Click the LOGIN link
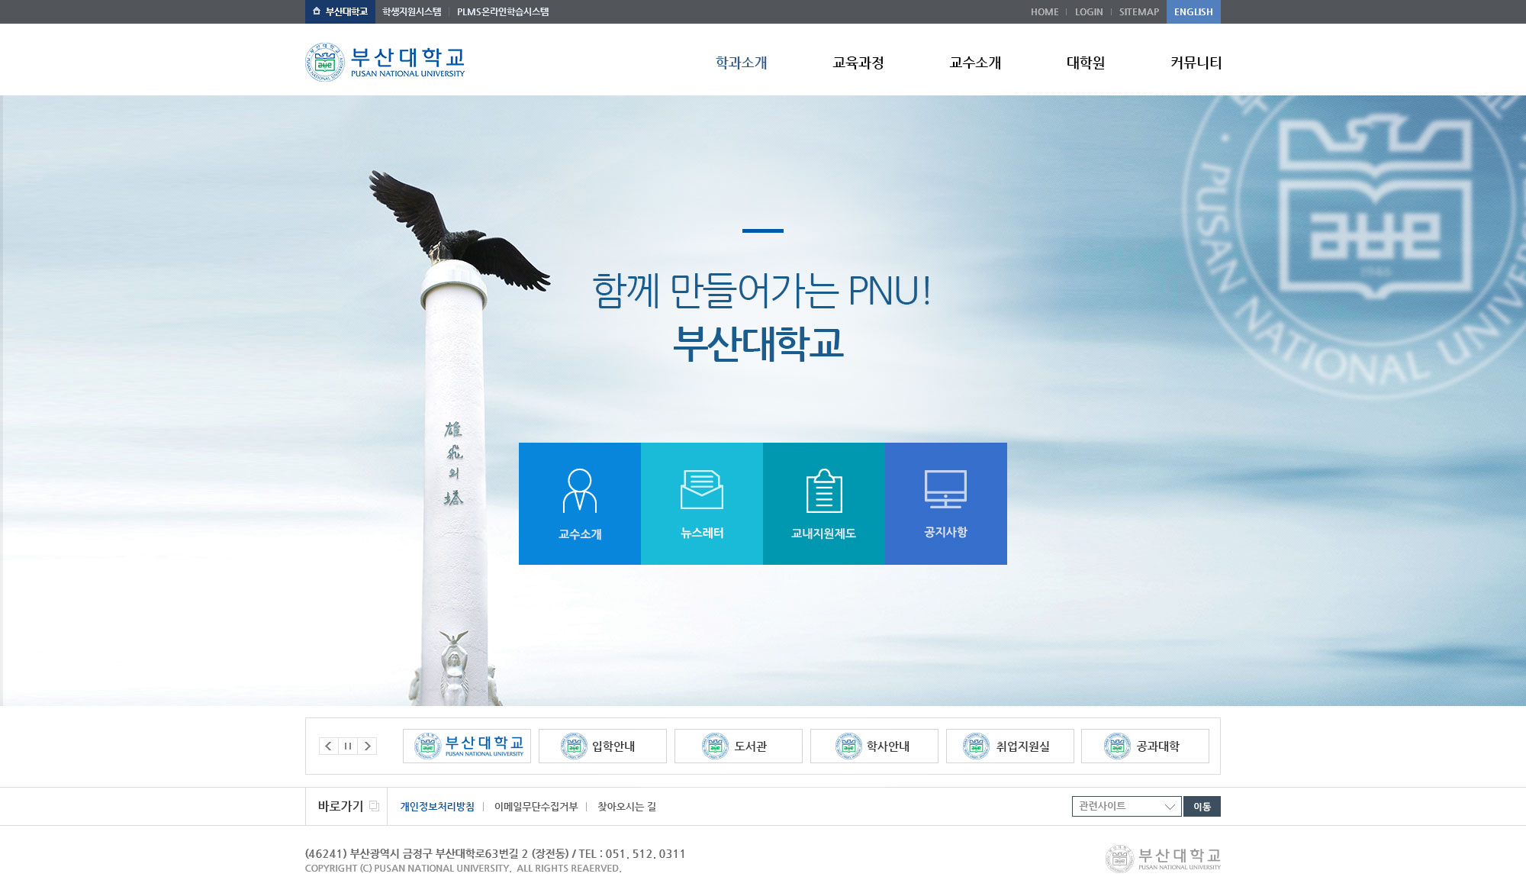 pos(1089,11)
